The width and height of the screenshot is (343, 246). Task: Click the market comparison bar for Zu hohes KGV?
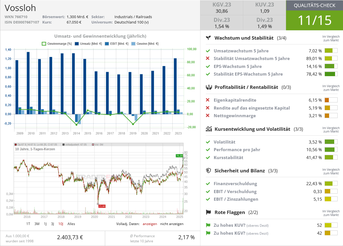(x=331, y=233)
